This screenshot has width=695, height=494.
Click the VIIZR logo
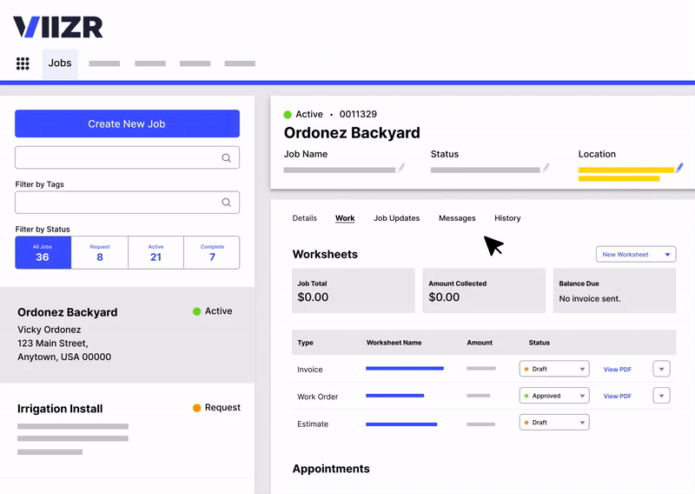tap(58, 27)
